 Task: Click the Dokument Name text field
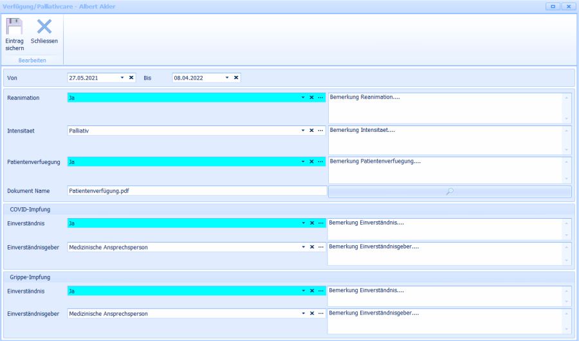[x=196, y=191]
